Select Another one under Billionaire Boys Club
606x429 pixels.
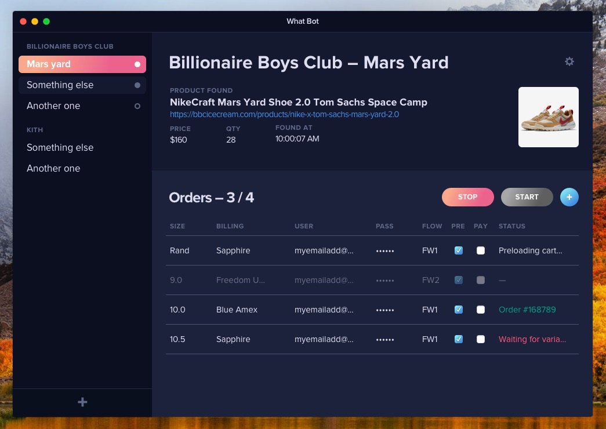click(82, 106)
